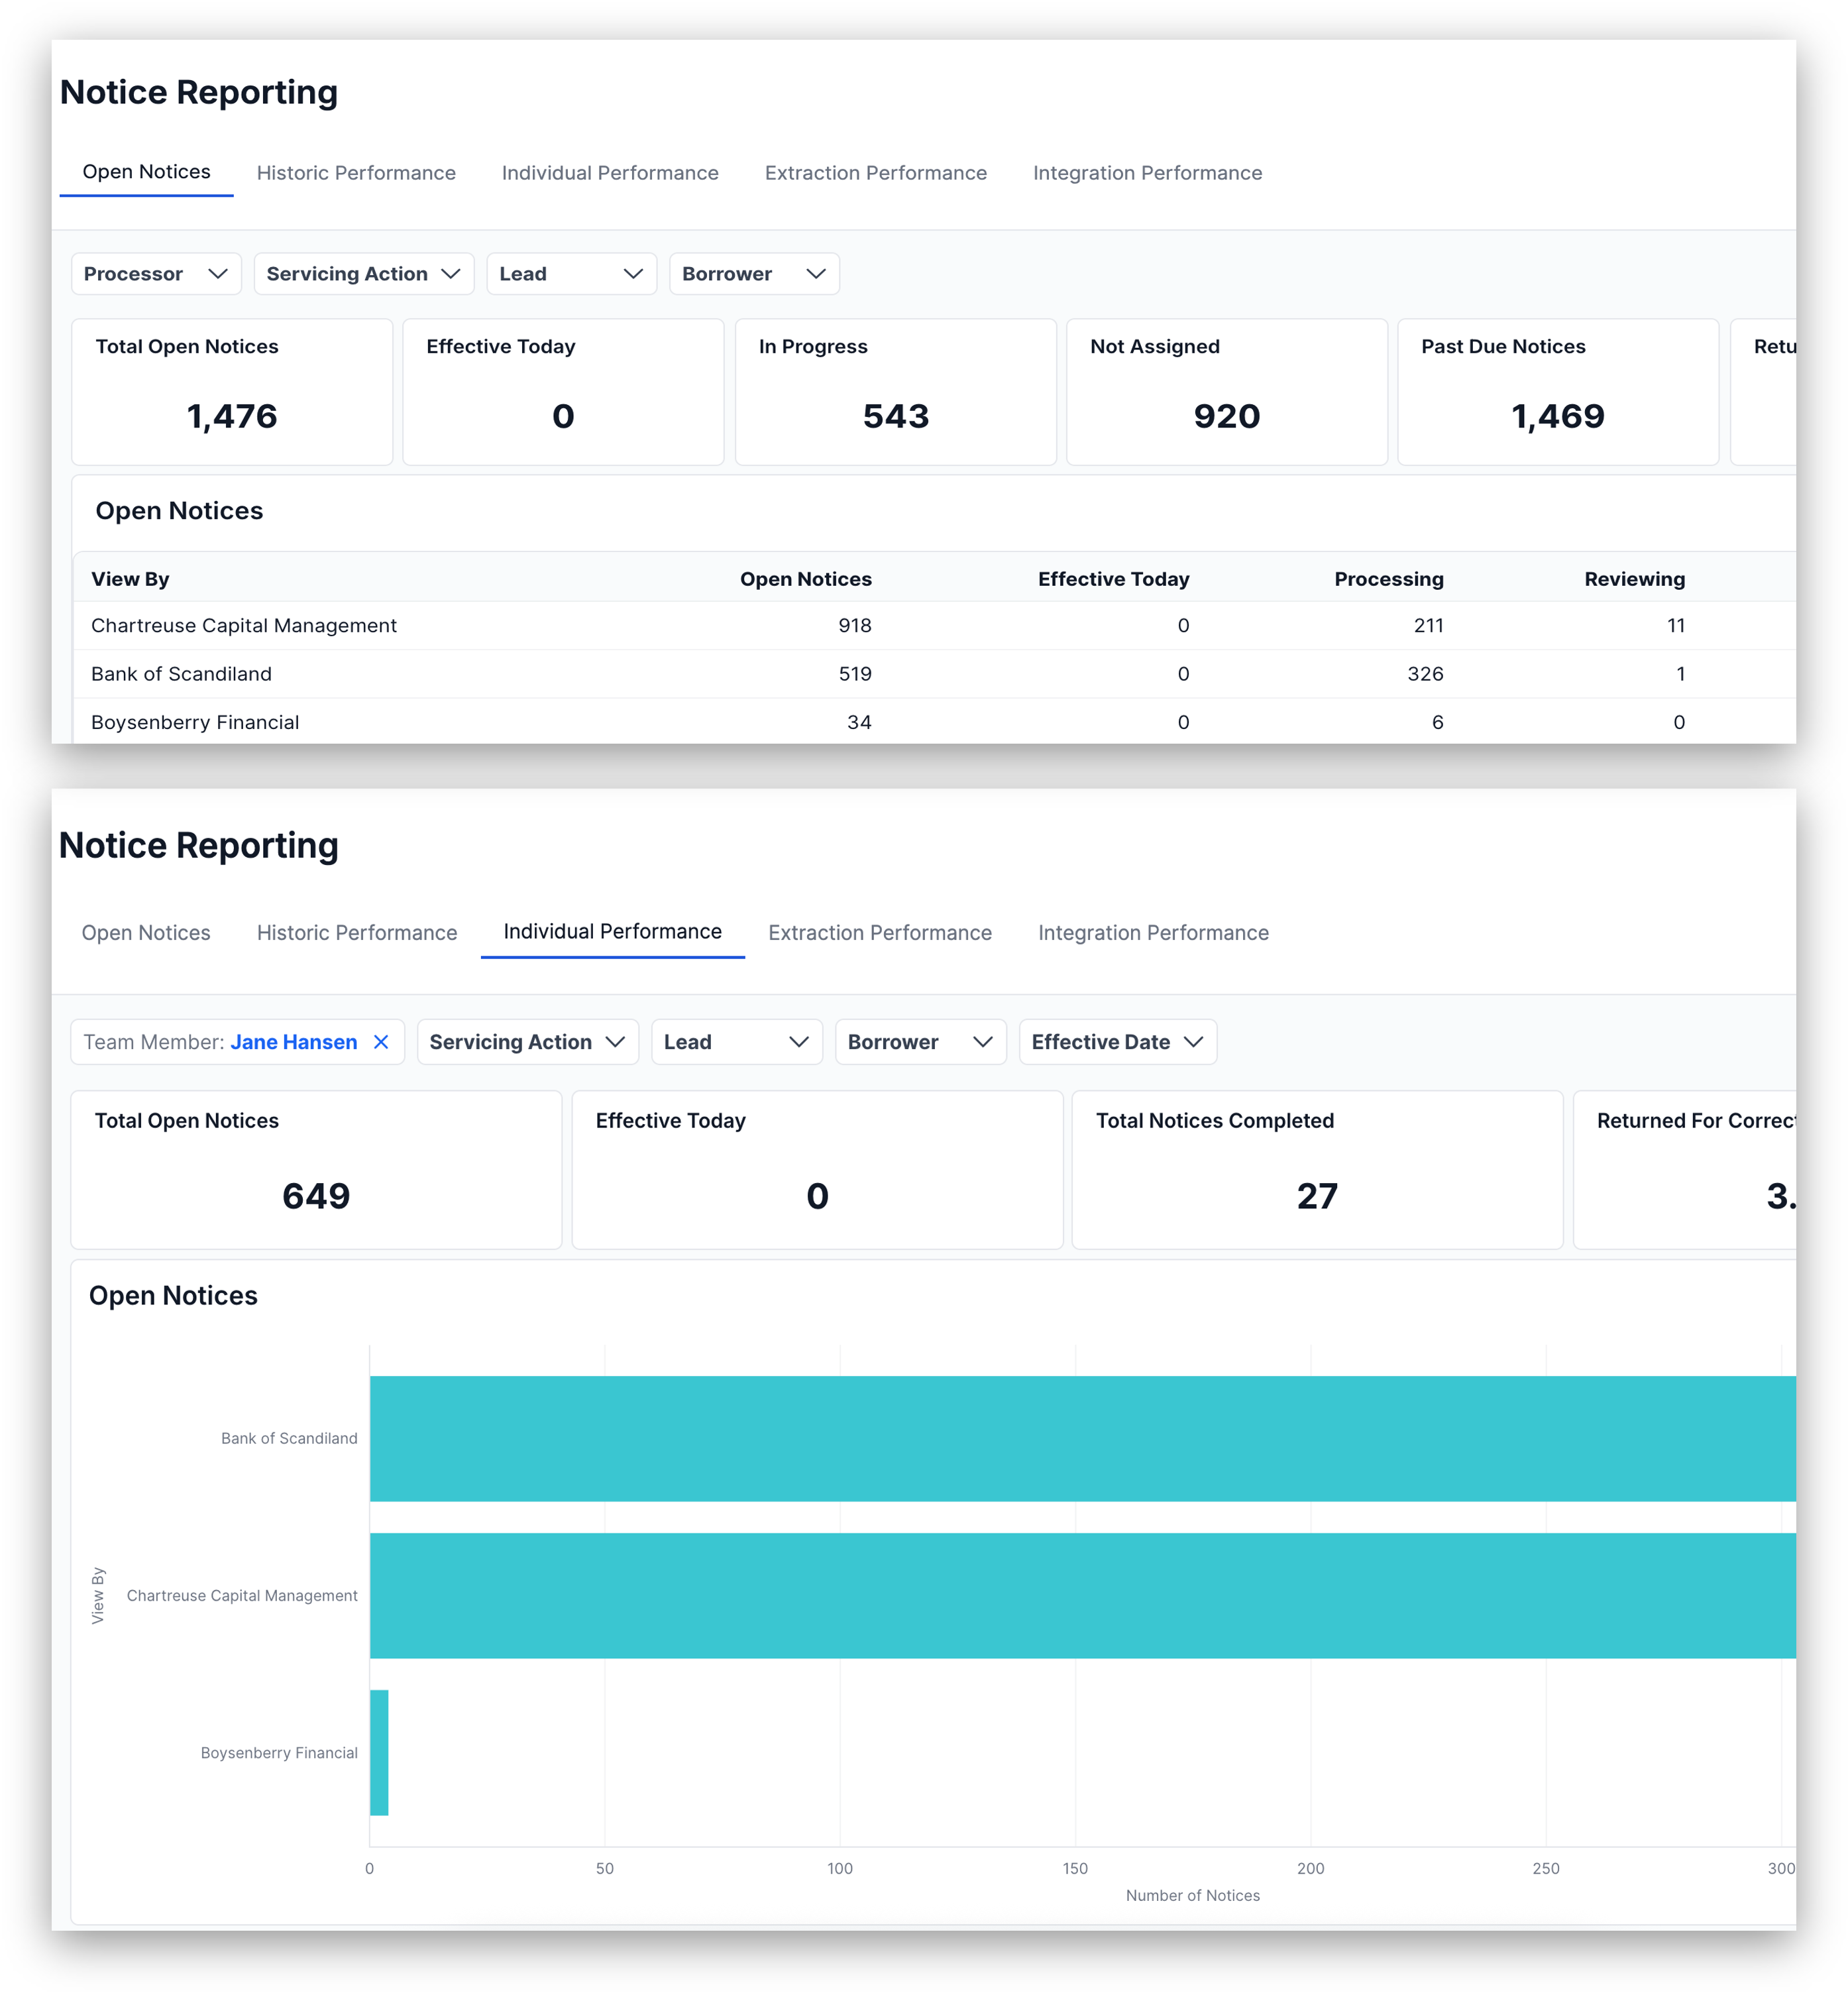Switch to Open Notices tab in the lower panel
Viewport: 1848px width, 1995px height.
[x=146, y=933]
